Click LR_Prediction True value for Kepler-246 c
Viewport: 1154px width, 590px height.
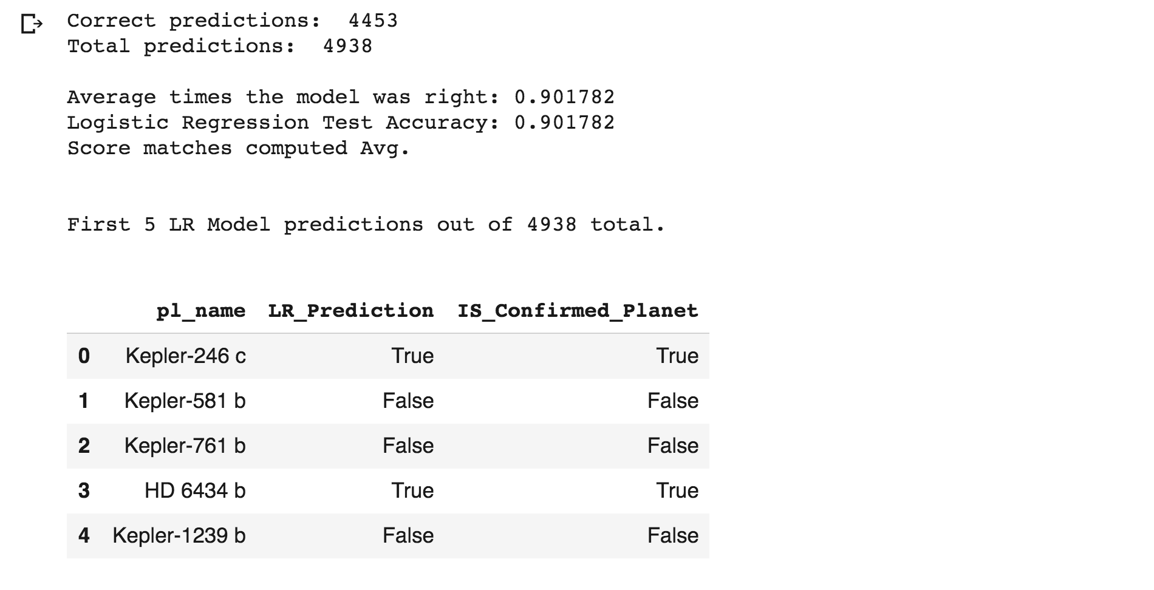(412, 356)
